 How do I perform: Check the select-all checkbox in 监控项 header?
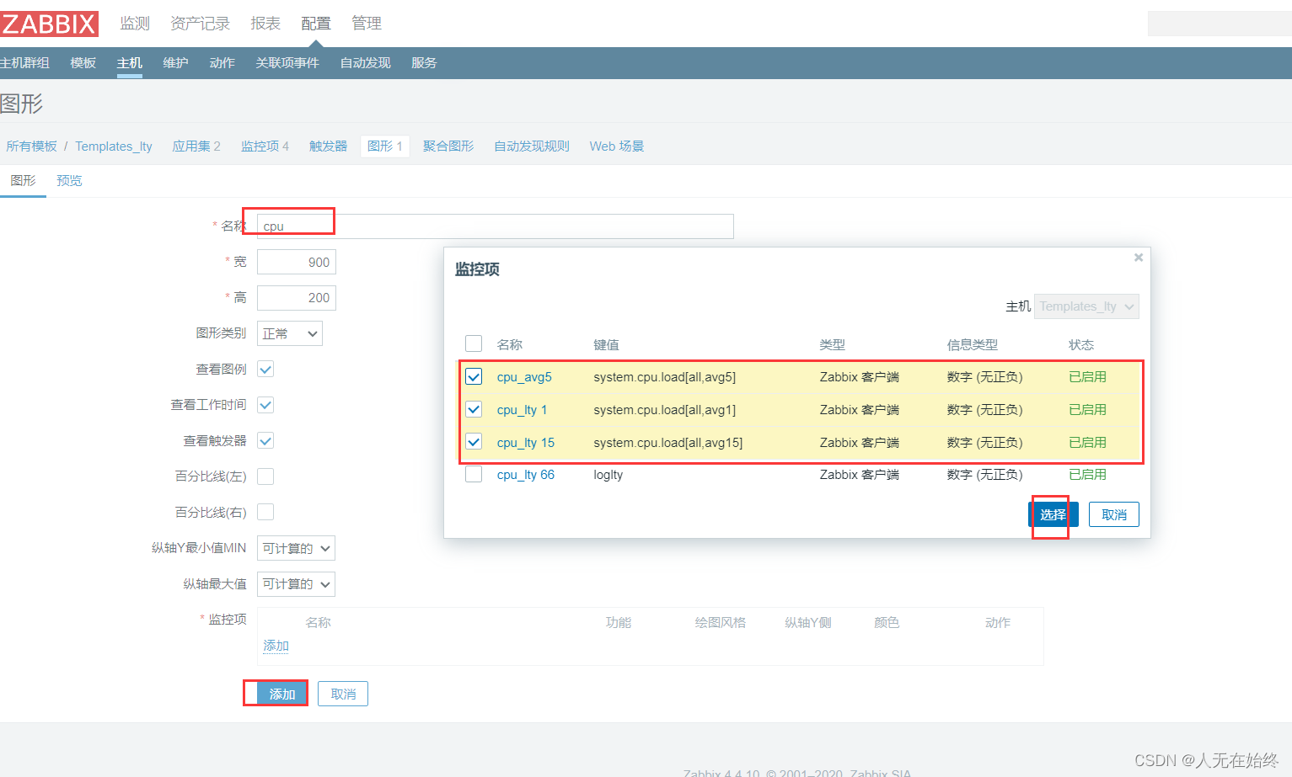point(474,343)
